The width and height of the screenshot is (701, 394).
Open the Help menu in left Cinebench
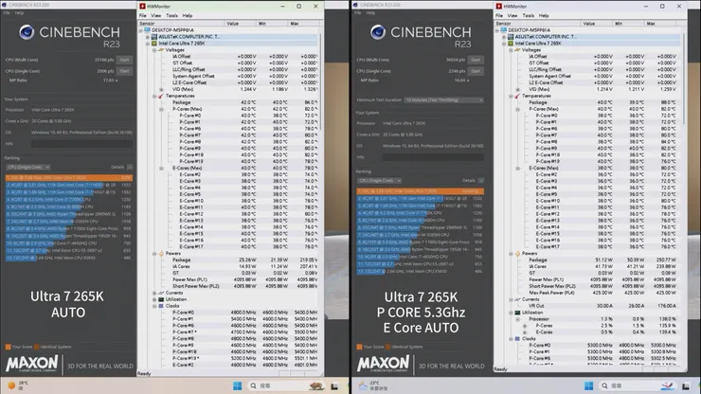point(19,13)
